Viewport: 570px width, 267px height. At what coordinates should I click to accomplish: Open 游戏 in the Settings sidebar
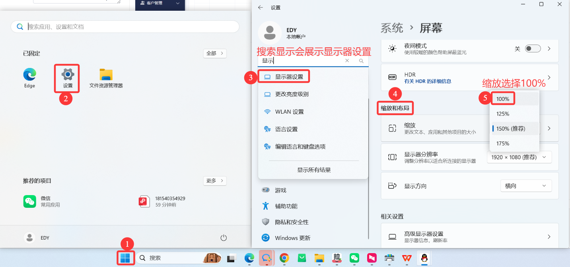click(313, 190)
